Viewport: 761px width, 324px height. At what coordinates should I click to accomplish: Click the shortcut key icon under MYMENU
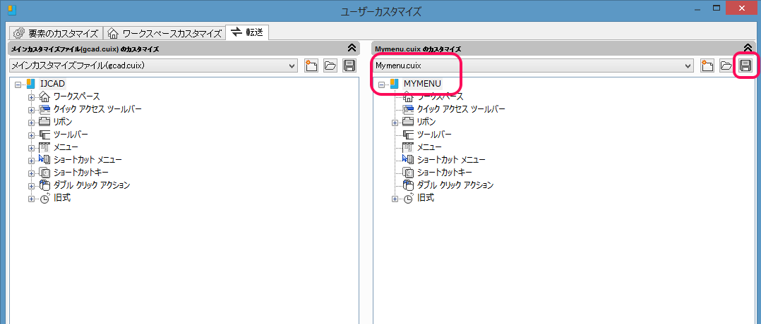[x=407, y=173]
